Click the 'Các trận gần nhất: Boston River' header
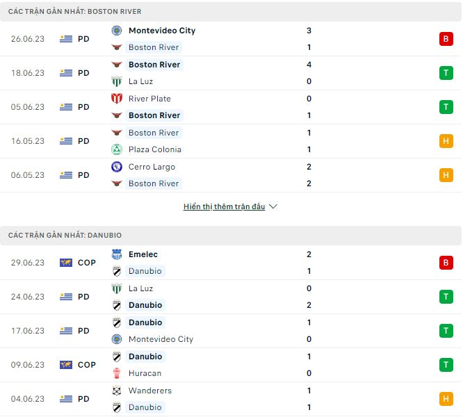 click(75, 12)
